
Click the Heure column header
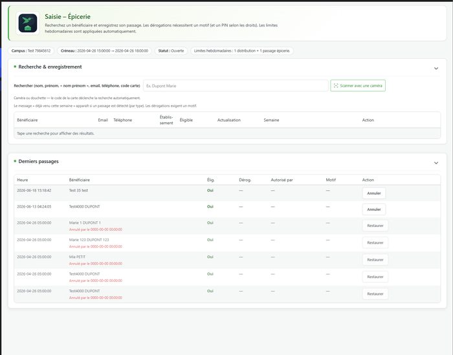point(23,180)
